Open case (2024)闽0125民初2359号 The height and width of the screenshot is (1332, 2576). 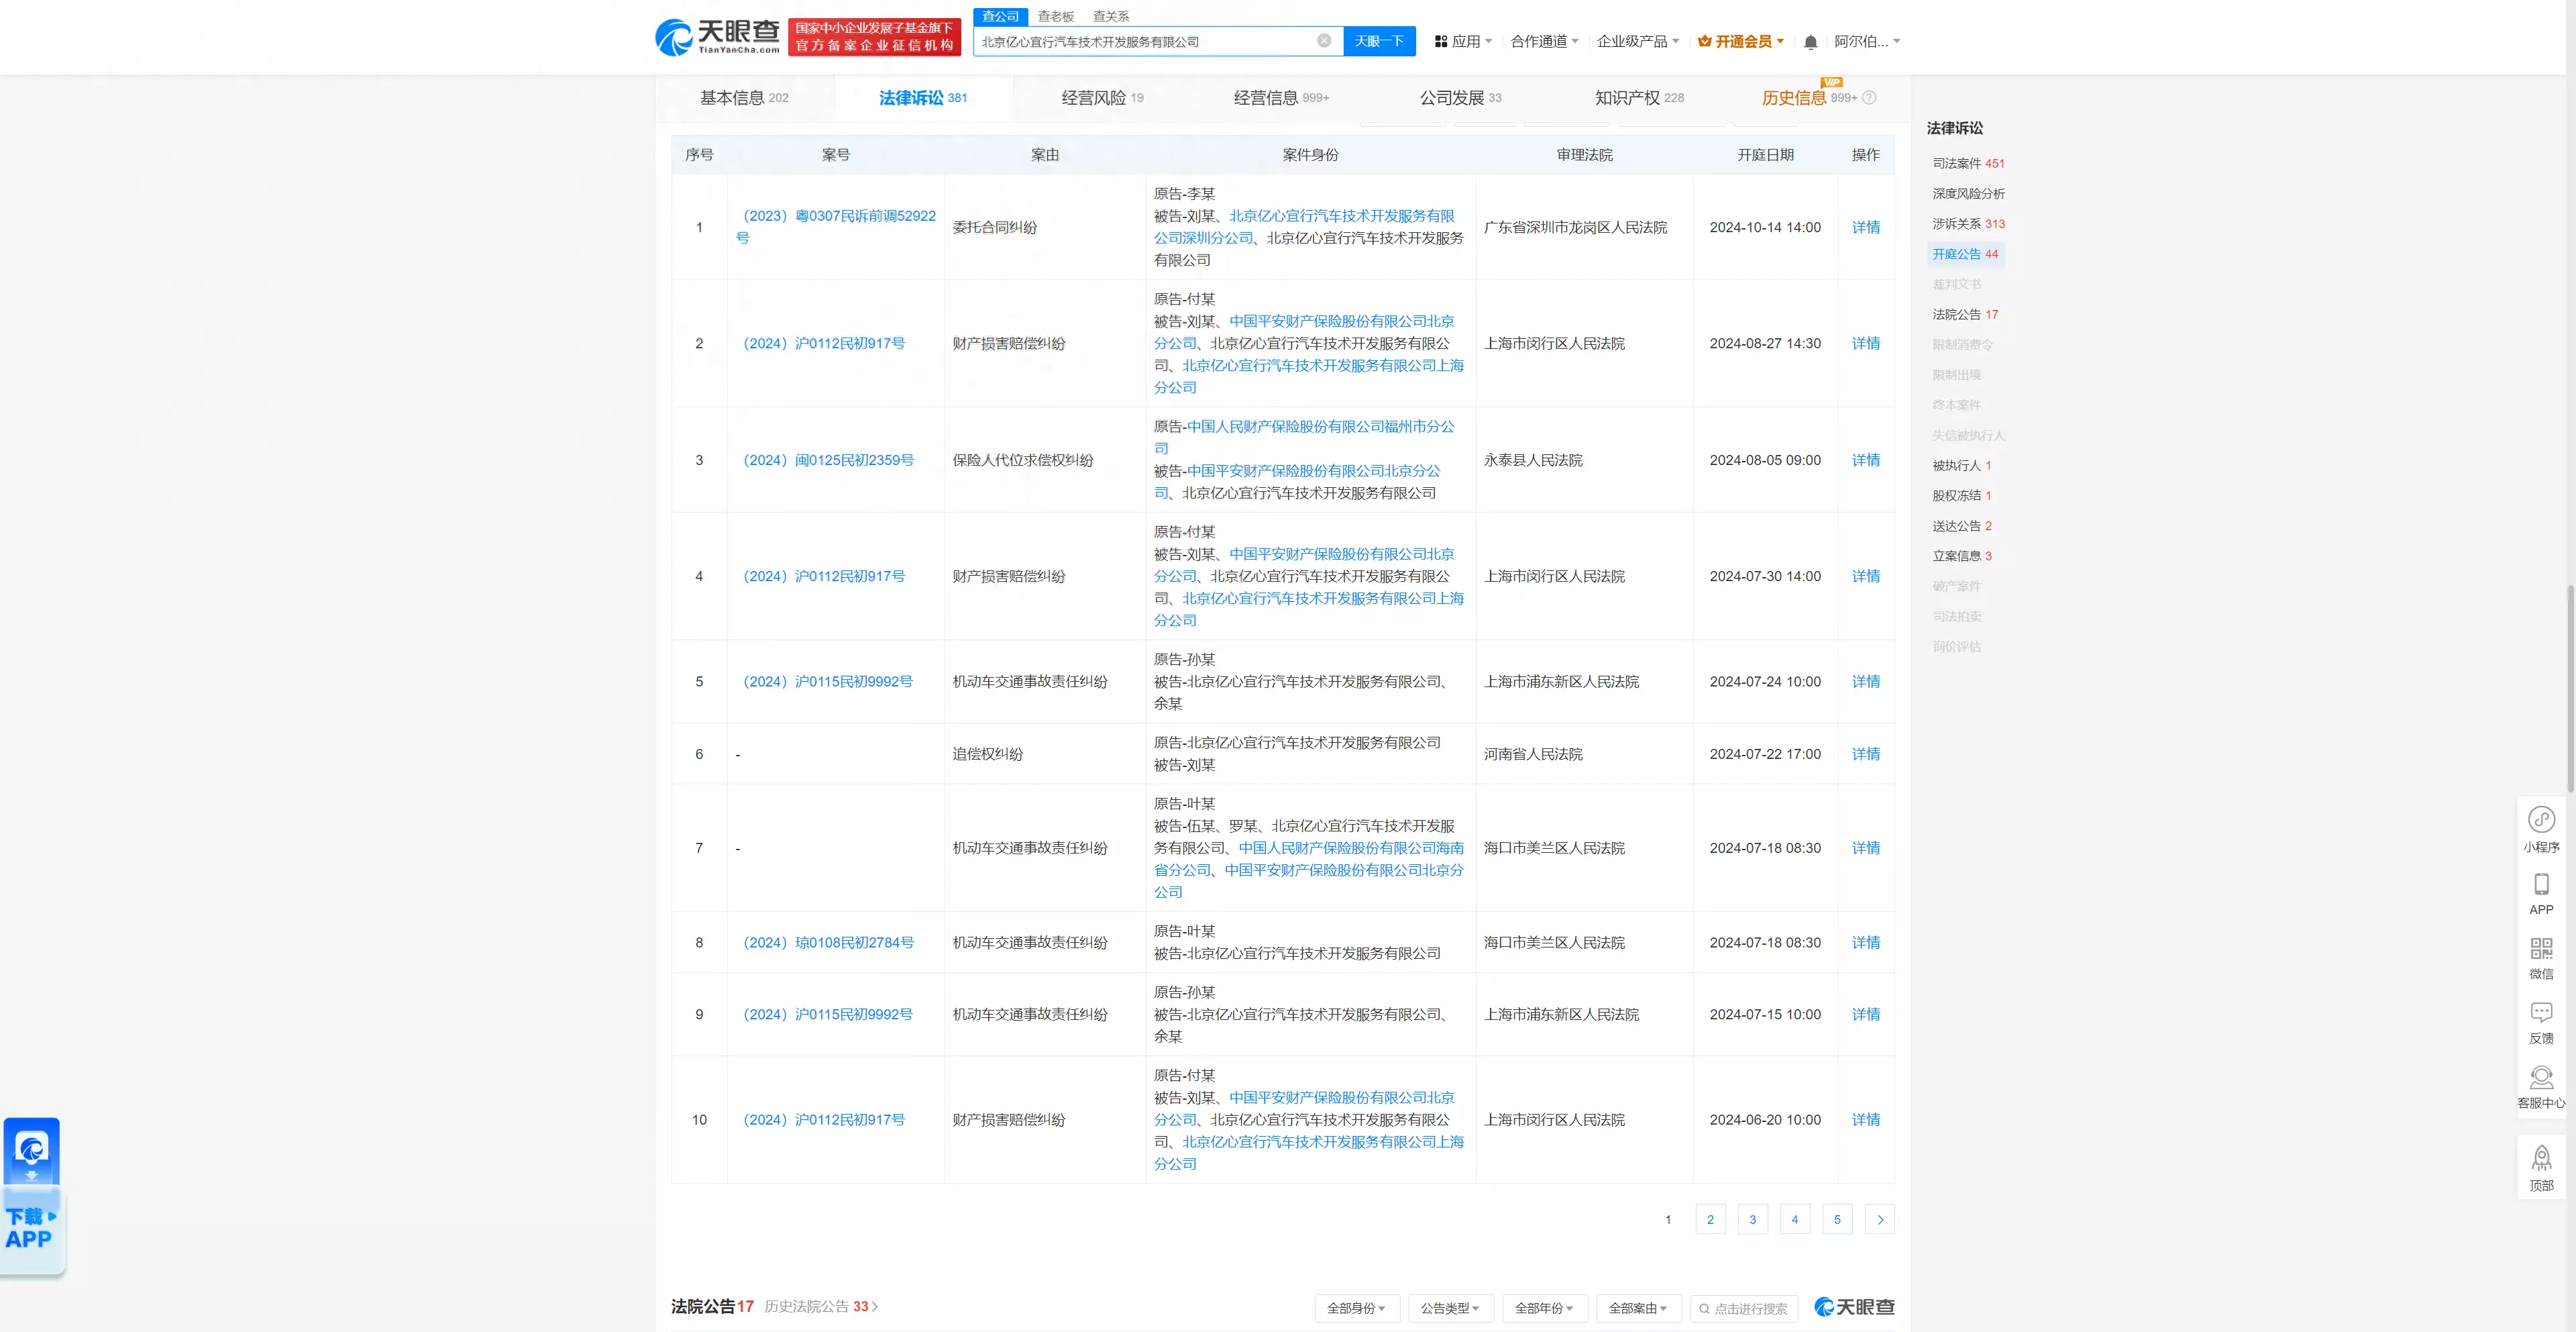[828, 460]
